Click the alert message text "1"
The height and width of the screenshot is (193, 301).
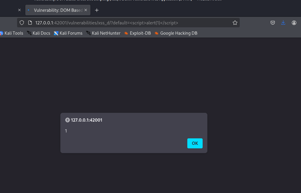point(66,131)
